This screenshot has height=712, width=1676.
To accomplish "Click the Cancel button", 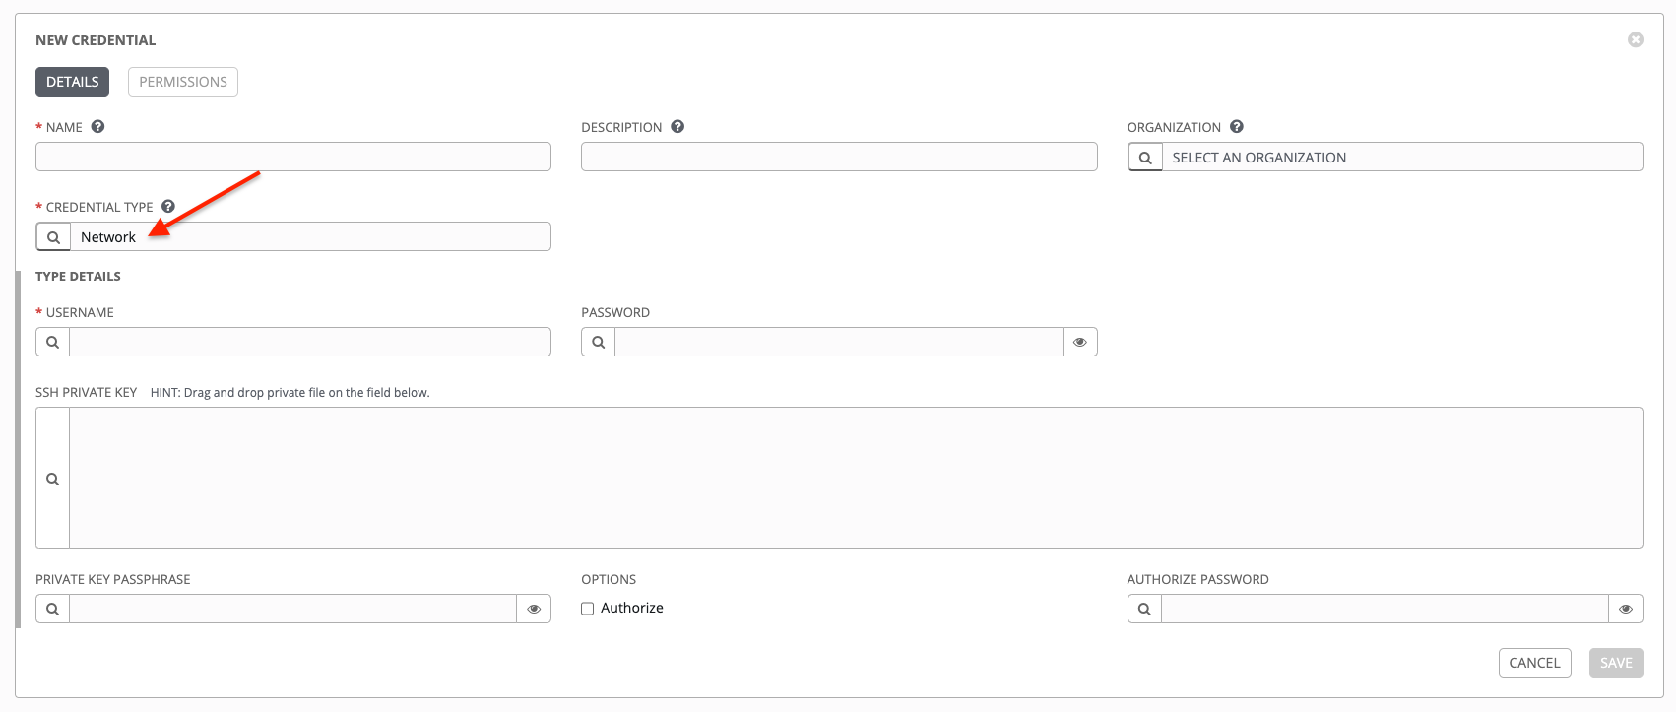I will [x=1534, y=663].
